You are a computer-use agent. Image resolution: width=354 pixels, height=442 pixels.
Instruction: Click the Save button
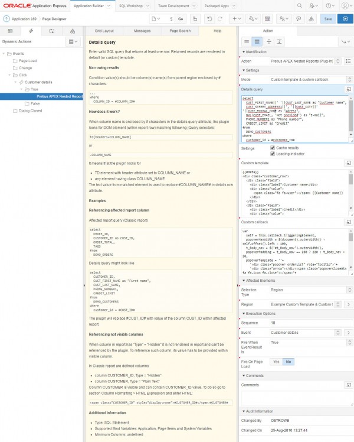(328, 19)
